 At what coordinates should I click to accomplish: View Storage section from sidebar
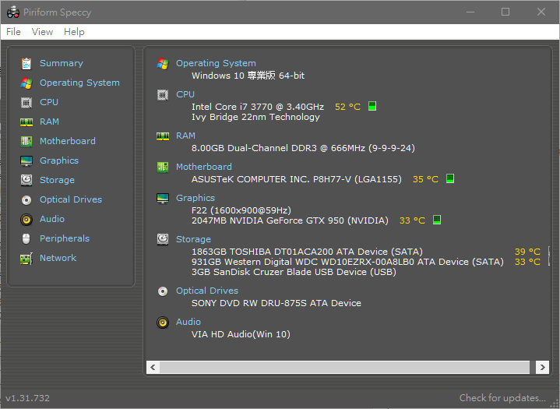(57, 180)
